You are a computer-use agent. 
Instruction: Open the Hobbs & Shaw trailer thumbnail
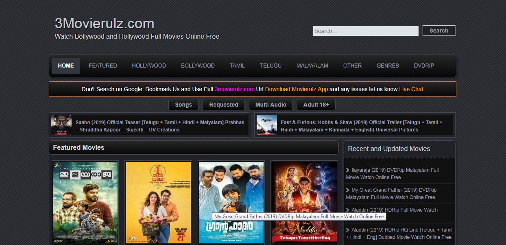pos(267,125)
